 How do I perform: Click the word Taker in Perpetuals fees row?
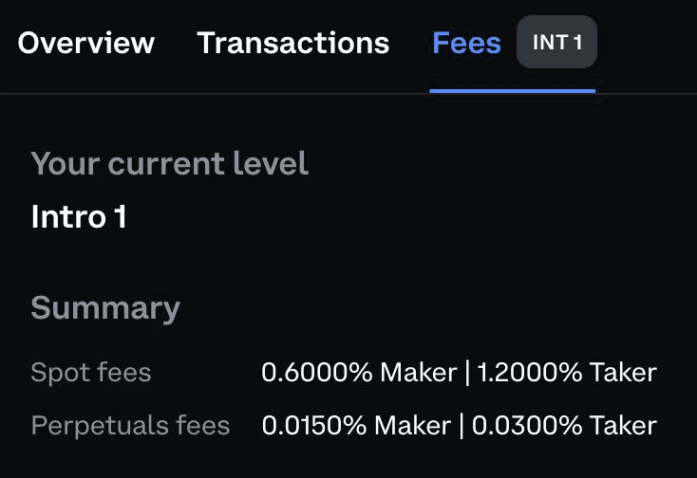623,425
